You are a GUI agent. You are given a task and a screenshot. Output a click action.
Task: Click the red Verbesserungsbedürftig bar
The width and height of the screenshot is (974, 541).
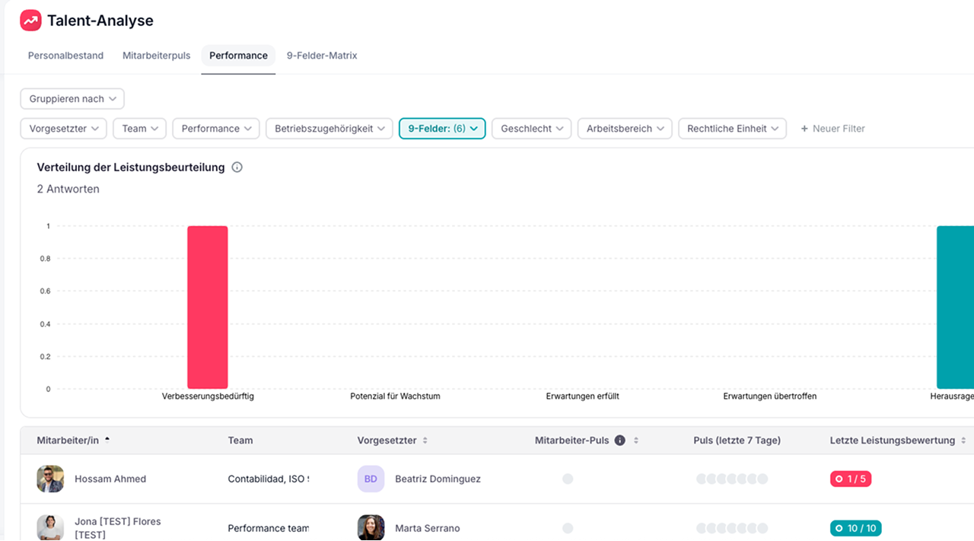(x=208, y=307)
